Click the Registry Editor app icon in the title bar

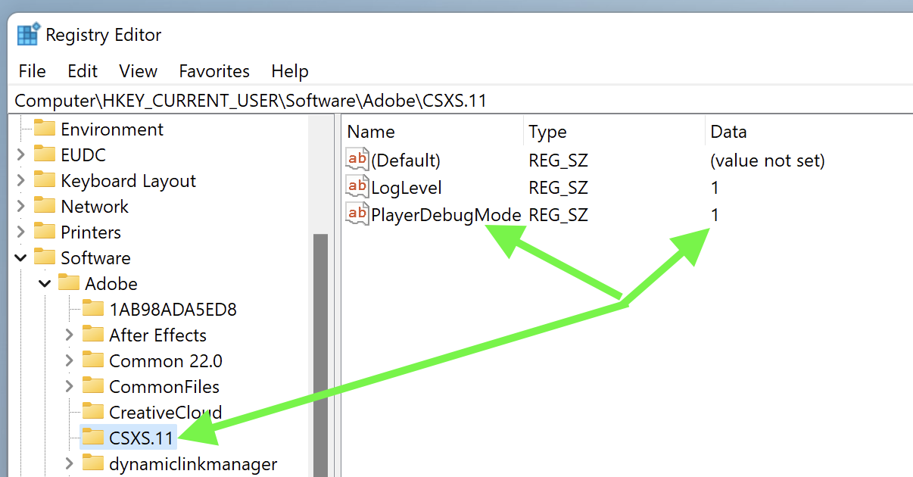point(28,34)
